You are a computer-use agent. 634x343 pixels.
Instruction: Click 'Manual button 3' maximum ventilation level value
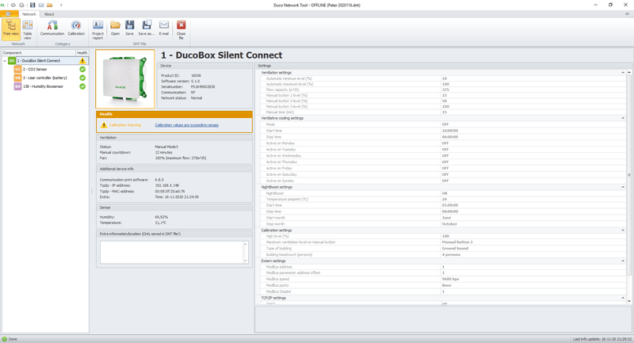coord(457,242)
